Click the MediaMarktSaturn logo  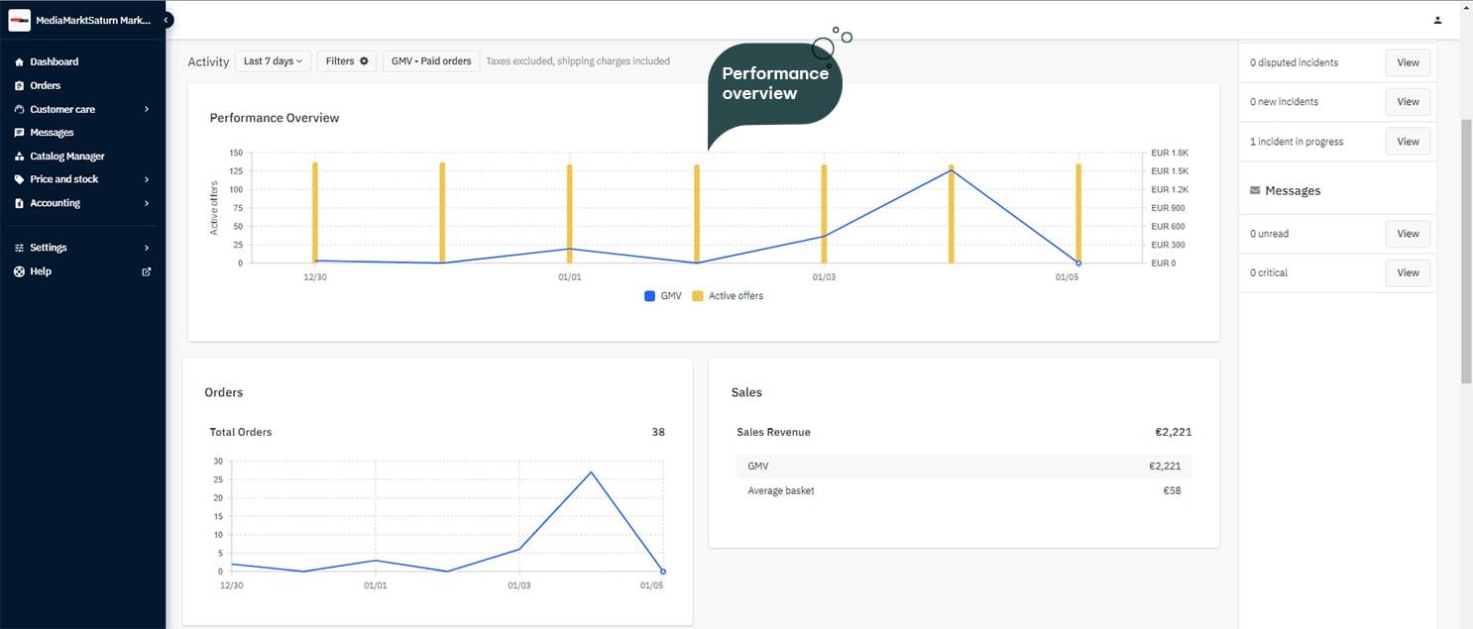point(19,20)
